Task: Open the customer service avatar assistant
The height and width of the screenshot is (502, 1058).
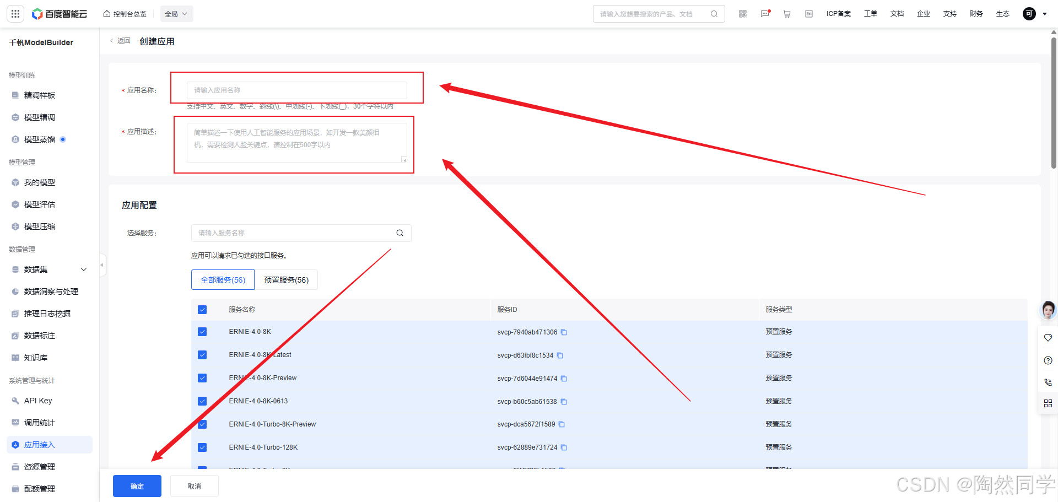Action: click(x=1048, y=310)
